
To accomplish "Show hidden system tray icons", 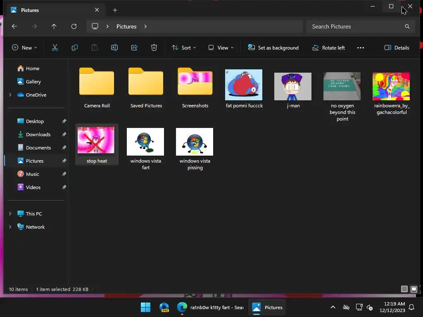I will [333, 307].
